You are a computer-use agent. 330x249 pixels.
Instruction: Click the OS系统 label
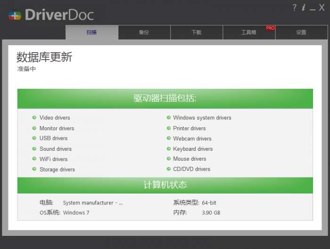50,212
